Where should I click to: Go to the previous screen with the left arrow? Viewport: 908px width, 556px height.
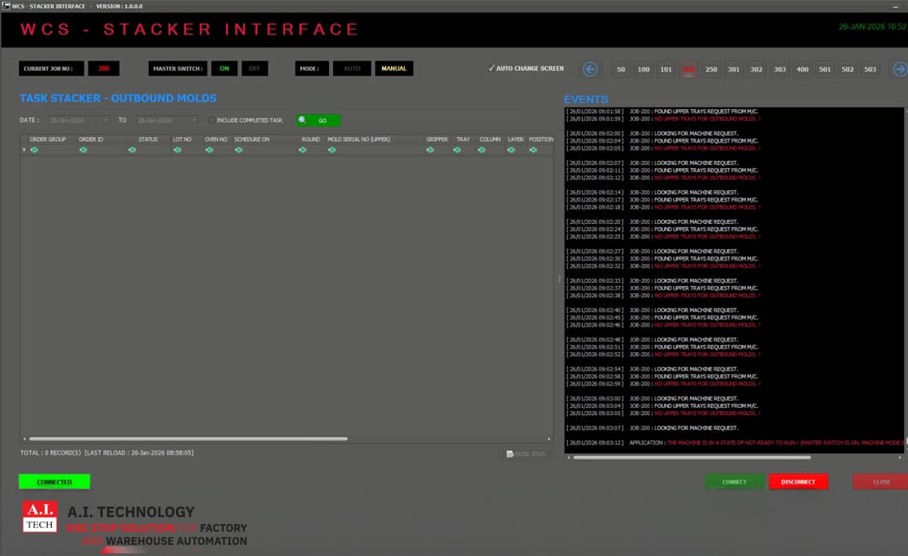589,69
